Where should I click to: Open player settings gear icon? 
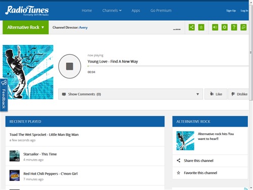pos(225,27)
